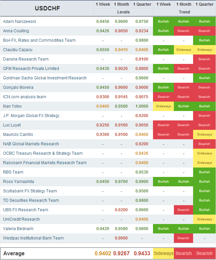Select Adam Narczewski's 0.9750 quarter level

[142, 22]
